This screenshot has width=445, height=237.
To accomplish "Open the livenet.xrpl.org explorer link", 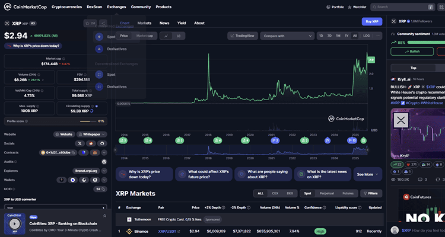I will point(86,171).
